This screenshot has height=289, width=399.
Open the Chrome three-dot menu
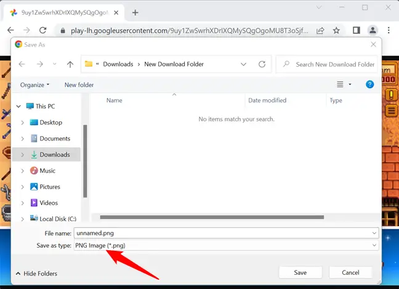click(389, 30)
